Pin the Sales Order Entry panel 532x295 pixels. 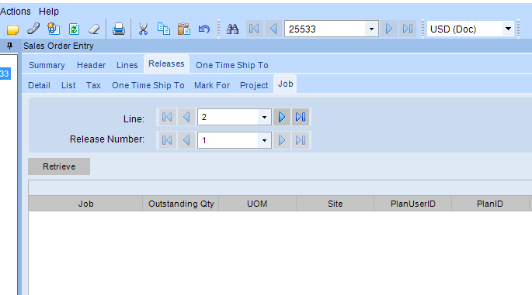point(9,46)
